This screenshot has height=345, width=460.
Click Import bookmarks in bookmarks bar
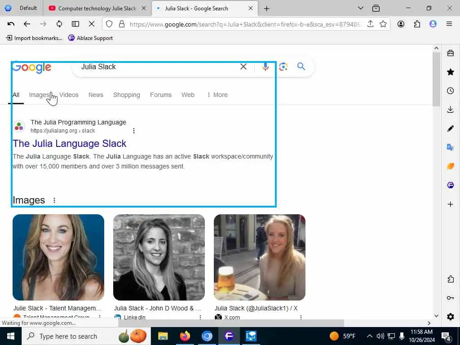34,38
